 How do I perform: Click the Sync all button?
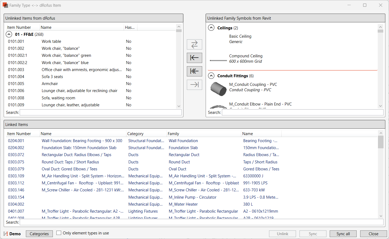click(343, 234)
